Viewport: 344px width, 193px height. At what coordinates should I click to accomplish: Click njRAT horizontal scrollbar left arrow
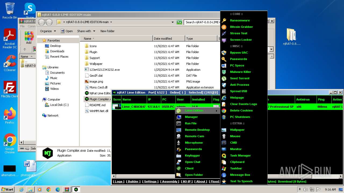[x=114, y=176]
